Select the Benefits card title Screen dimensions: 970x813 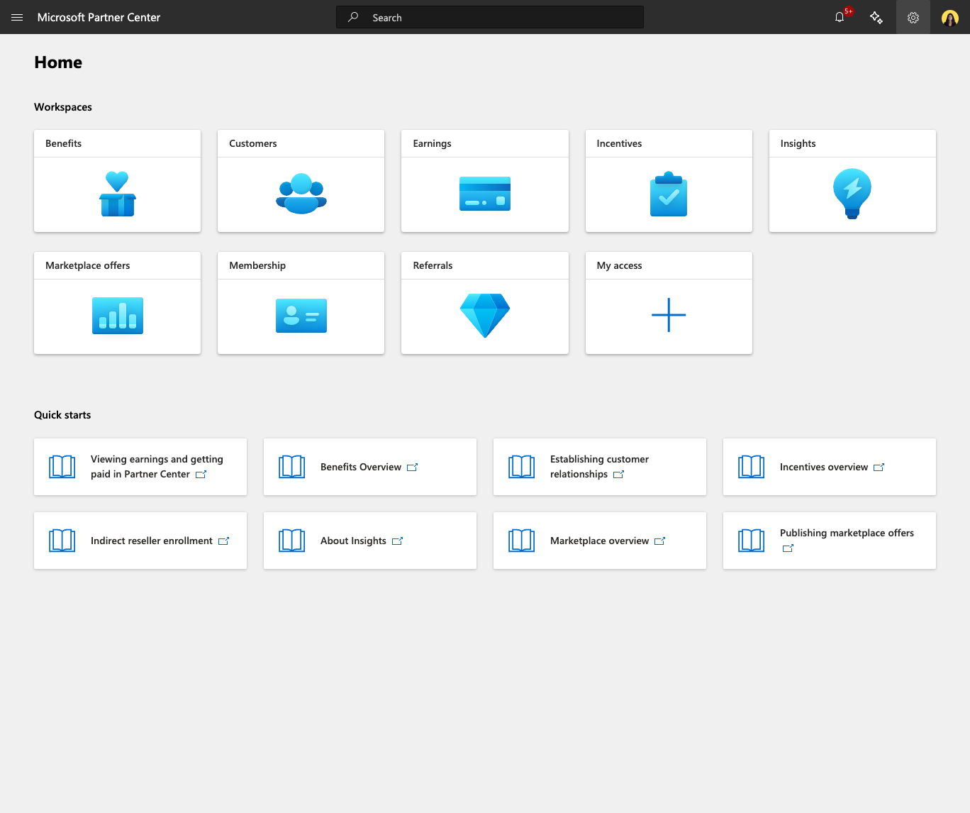coord(63,143)
